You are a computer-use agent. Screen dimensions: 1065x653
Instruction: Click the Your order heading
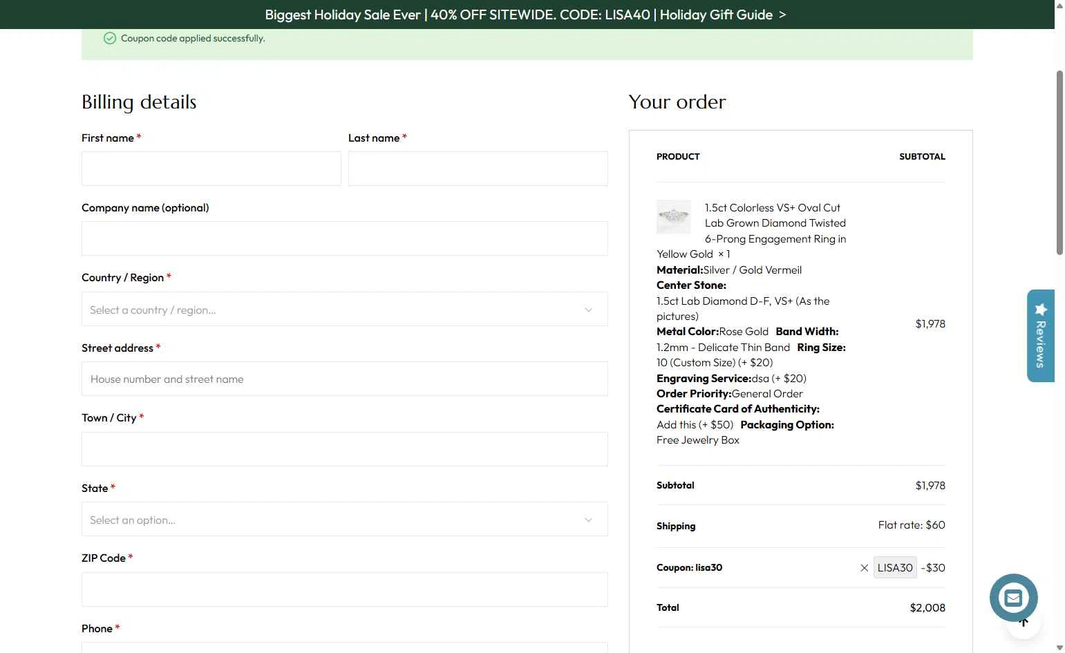click(x=677, y=102)
